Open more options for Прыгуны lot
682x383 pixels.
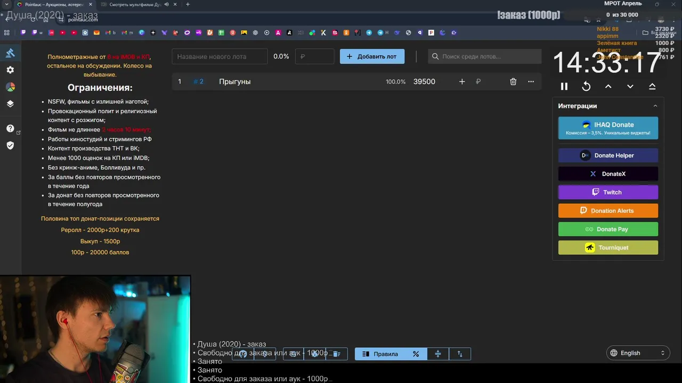pyautogui.click(x=531, y=81)
